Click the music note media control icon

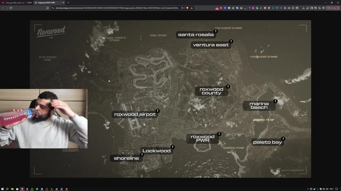(x=307, y=8)
